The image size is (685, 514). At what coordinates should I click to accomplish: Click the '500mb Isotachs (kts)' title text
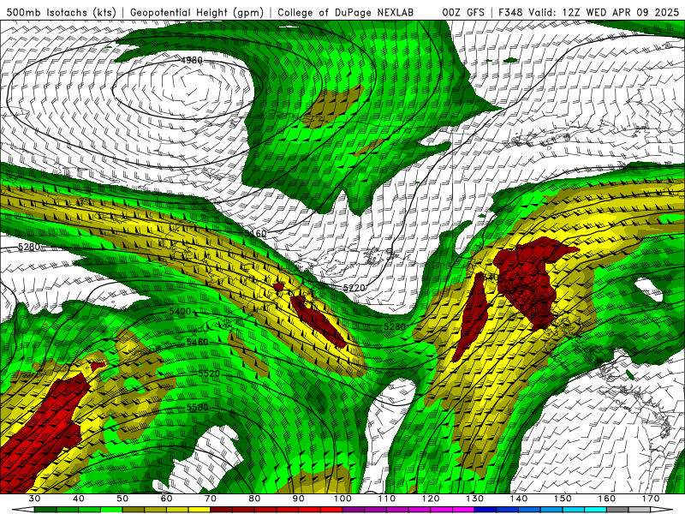click(61, 13)
